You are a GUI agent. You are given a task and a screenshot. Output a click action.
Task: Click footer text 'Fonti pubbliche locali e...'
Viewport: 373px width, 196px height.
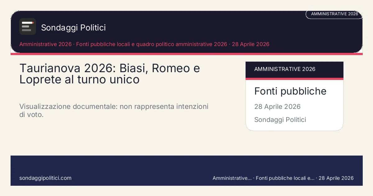tap(285, 178)
